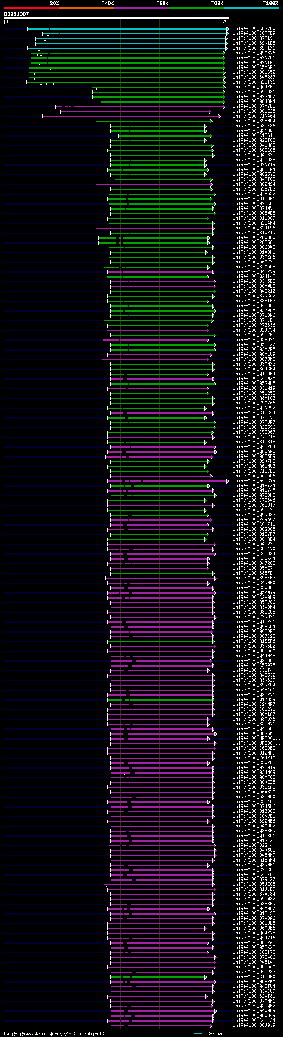Click the cyan ~100% identity legend bar

(x=251, y=8)
